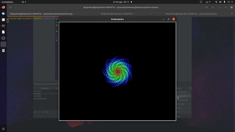Open the clock showing 24 de ago 20:13
The width and height of the screenshot is (235, 132).
point(121,2)
